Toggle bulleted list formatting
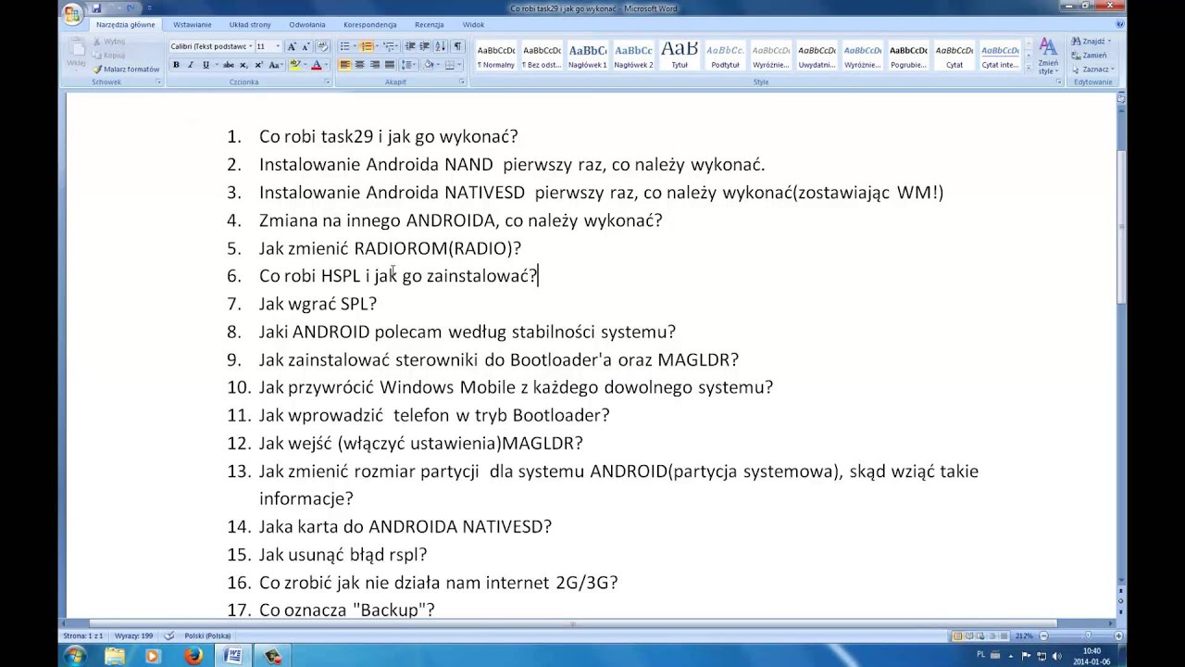The width and height of the screenshot is (1185, 667). pos(344,46)
